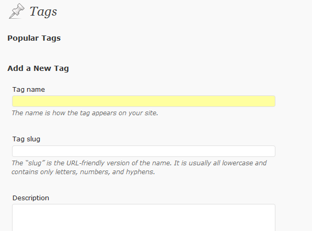Click the Tags page title
The width and height of the screenshot is (312, 231).
(x=43, y=11)
